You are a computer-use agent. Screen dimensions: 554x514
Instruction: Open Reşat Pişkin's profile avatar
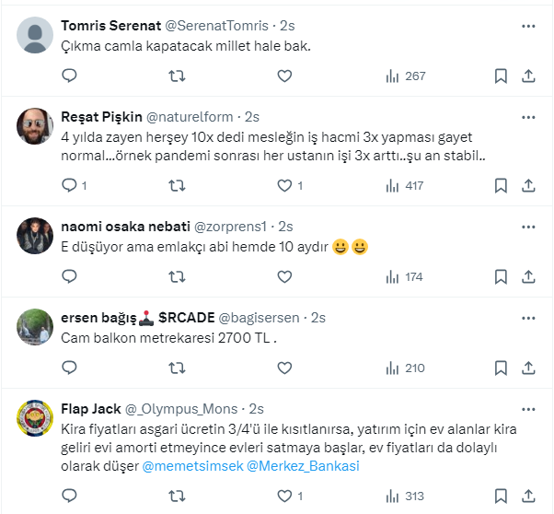35,127
